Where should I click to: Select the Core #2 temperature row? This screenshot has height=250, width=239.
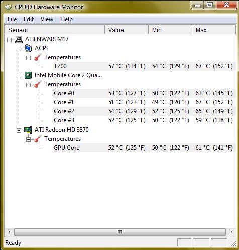click(x=144, y=111)
